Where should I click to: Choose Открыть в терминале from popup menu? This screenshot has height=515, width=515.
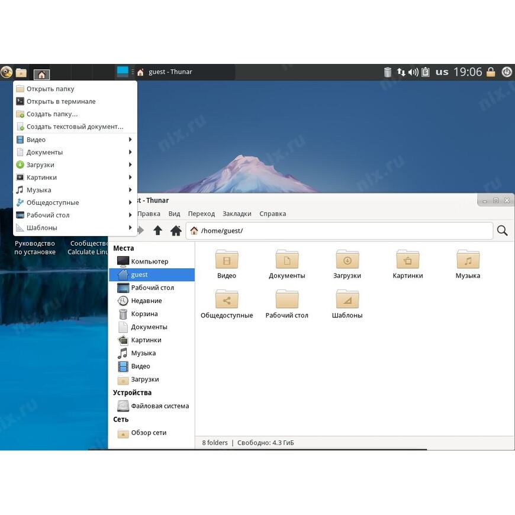(x=61, y=101)
